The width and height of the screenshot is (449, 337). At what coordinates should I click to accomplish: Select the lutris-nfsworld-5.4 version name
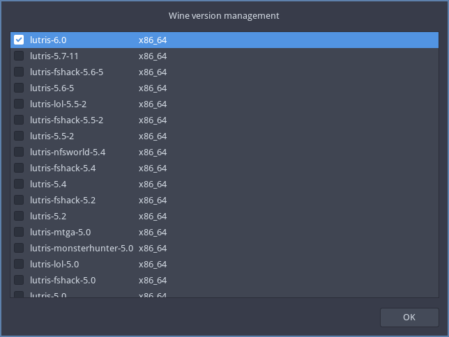tap(68, 152)
